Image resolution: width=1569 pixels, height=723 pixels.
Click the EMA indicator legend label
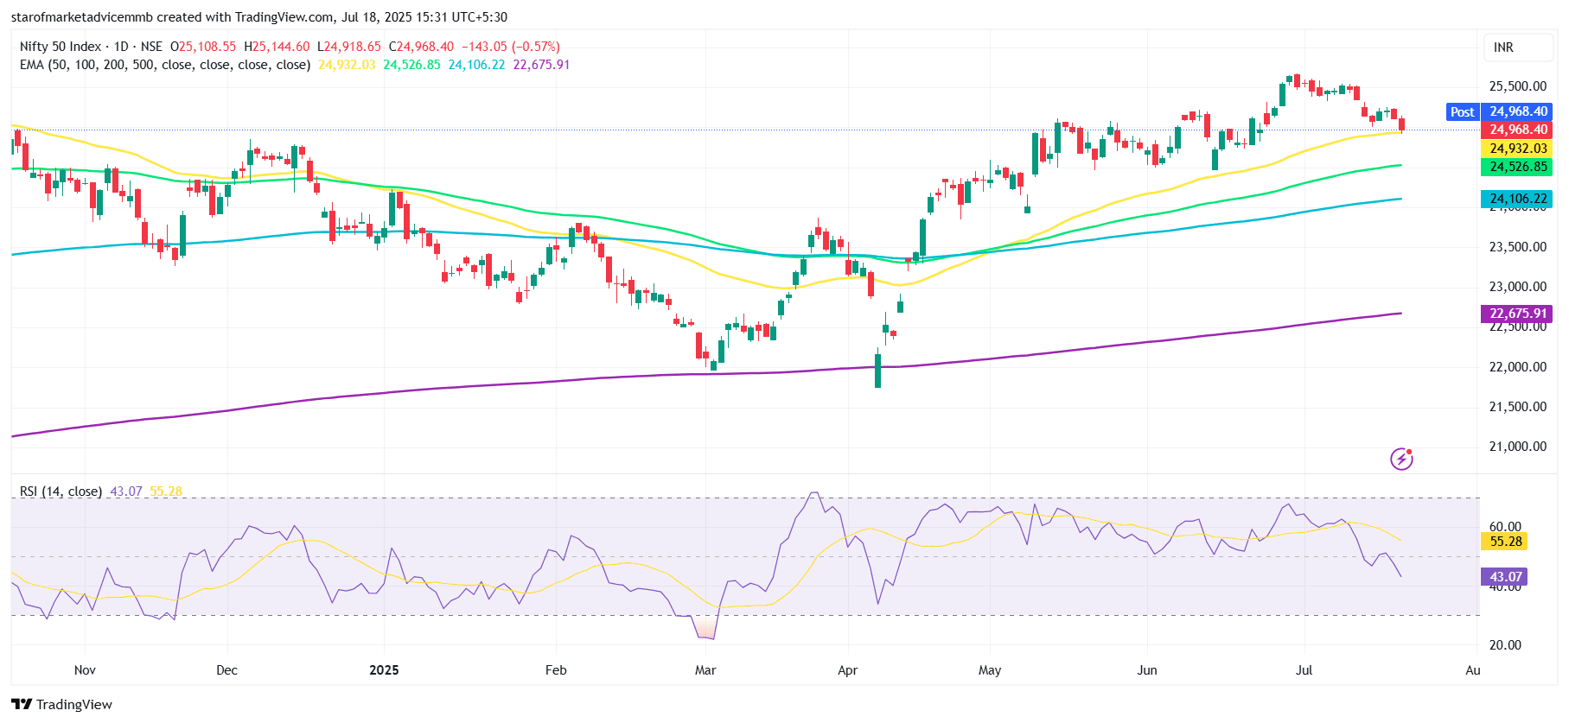(x=165, y=65)
